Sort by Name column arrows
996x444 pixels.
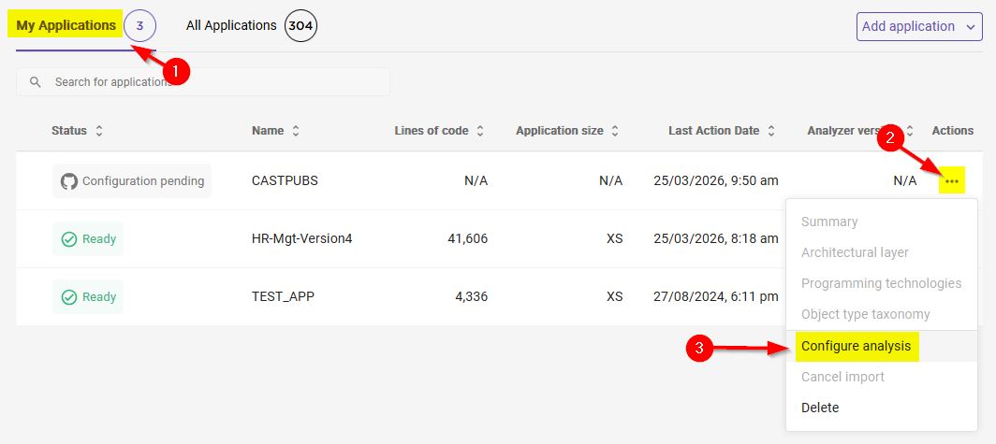[296, 131]
